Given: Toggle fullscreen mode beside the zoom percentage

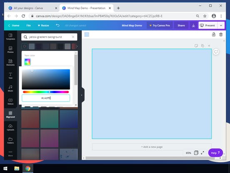Looking at the screenshot, I should [x=202, y=153].
